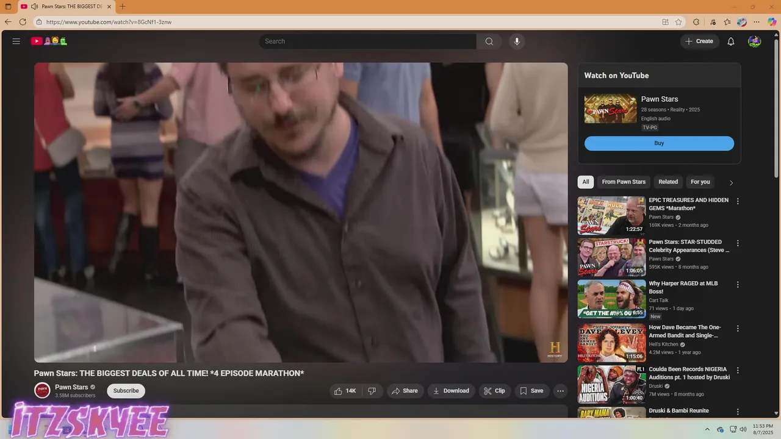Click the YouTube logo
Viewport: 781px width, 439px height.
(x=49, y=41)
